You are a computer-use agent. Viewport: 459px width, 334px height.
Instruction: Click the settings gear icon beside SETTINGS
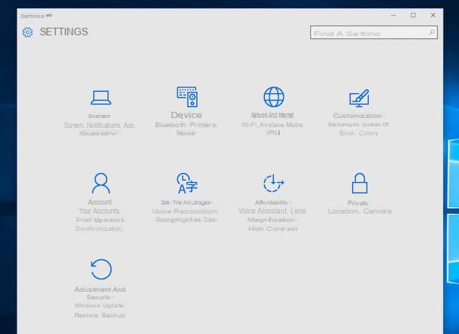(x=28, y=32)
